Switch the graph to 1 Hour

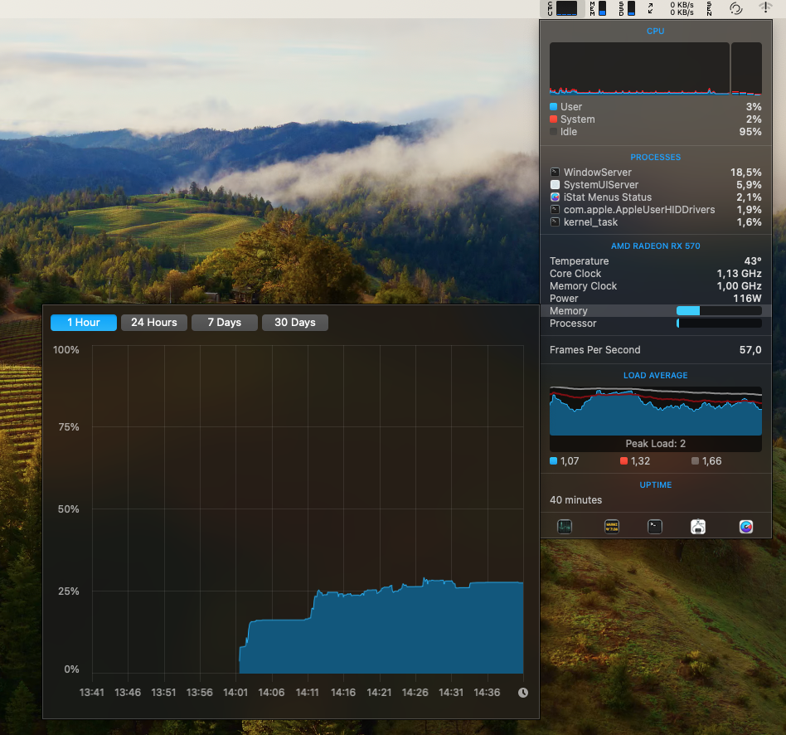tap(83, 323)
